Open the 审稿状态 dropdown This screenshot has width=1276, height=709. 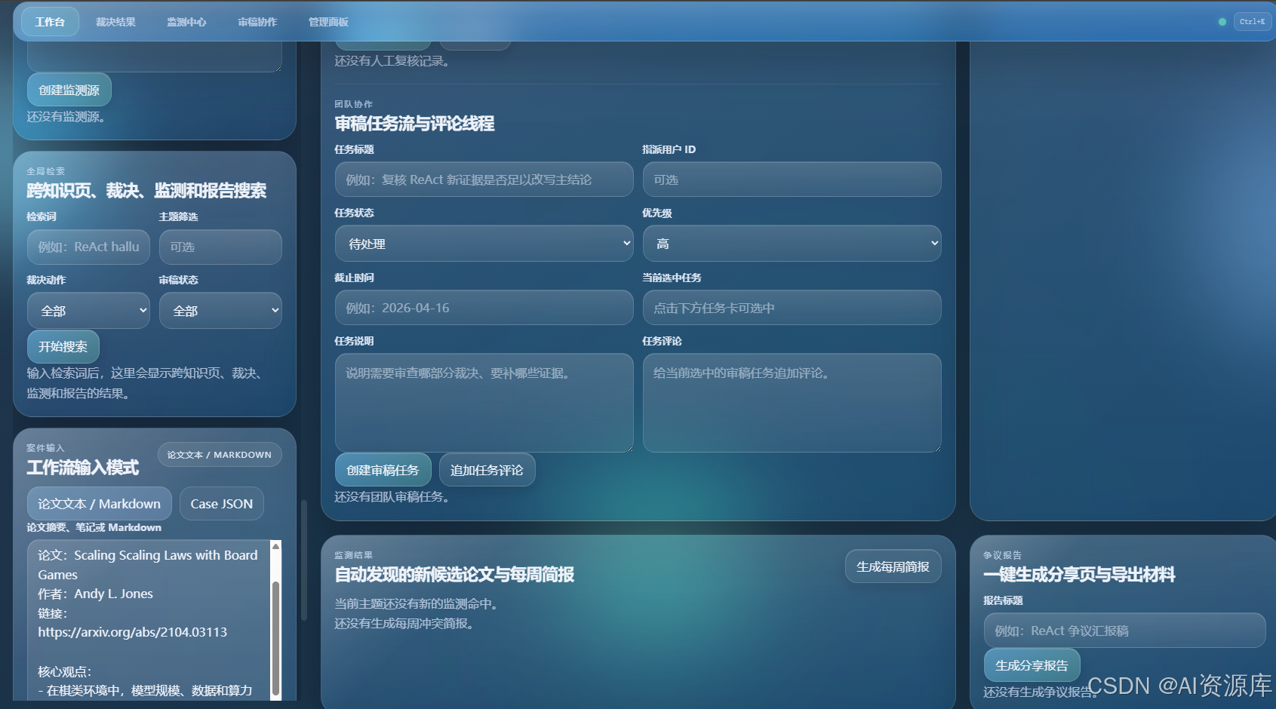[x=220, y=311]
